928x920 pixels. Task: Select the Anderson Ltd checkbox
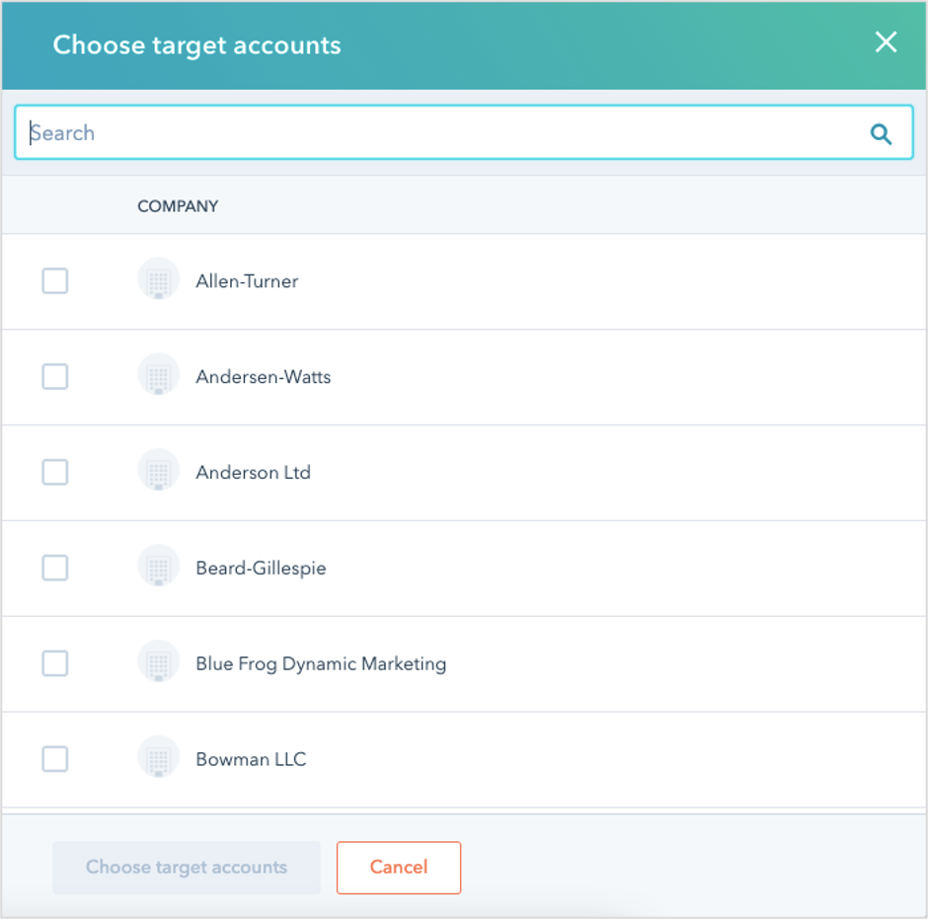coord(55,472)
